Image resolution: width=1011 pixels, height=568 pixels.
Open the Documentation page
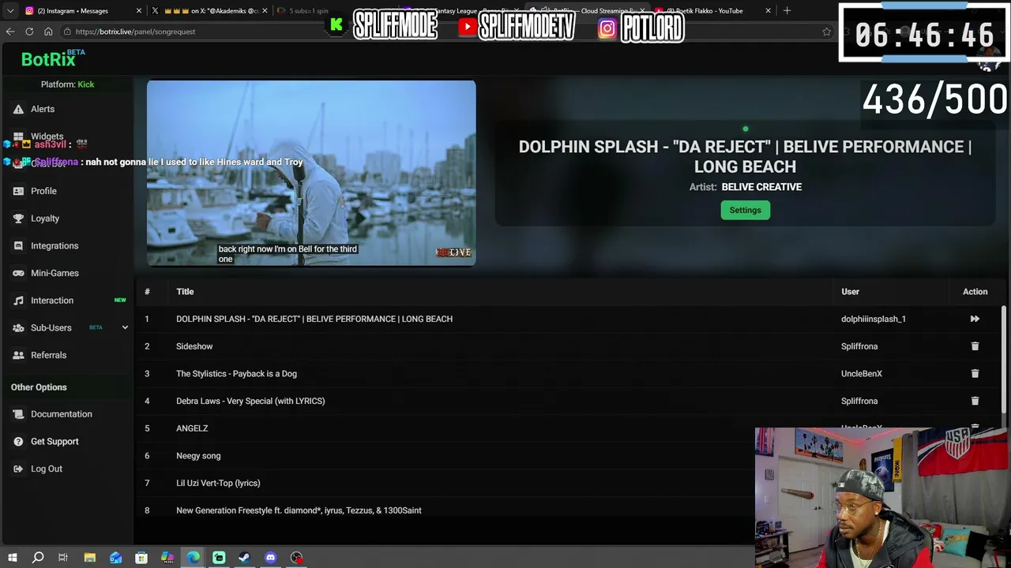(x=61, y=414)
